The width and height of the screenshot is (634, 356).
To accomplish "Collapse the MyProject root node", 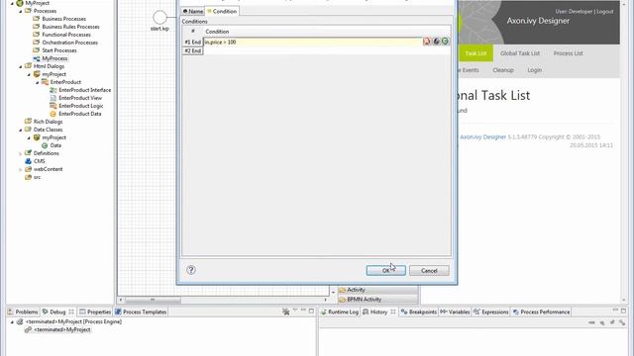I will pyautogui.click(x=12, y=3).
